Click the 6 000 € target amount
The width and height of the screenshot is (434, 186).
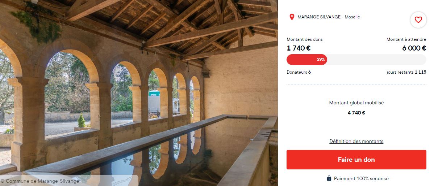414,48
